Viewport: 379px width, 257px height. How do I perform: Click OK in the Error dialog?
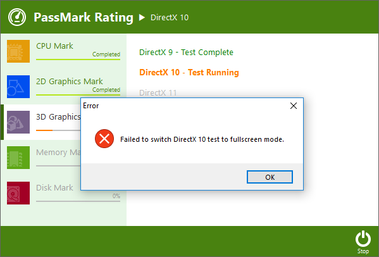[x=270, y=177]
